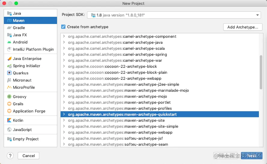Select Java Enterprise project type
267x164 pixels.
click(27, 59)
